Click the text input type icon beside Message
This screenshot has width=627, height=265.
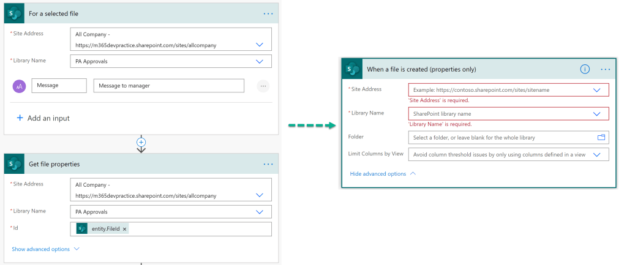tap(20, 86)
